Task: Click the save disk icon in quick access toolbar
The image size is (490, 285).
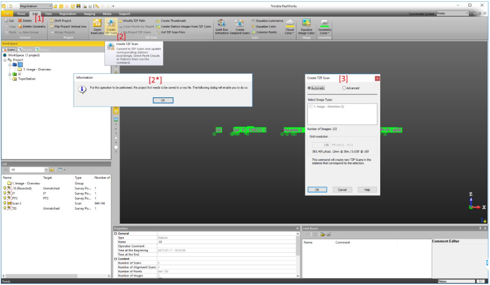Action: pyautogui.click(x=78, y=6)
